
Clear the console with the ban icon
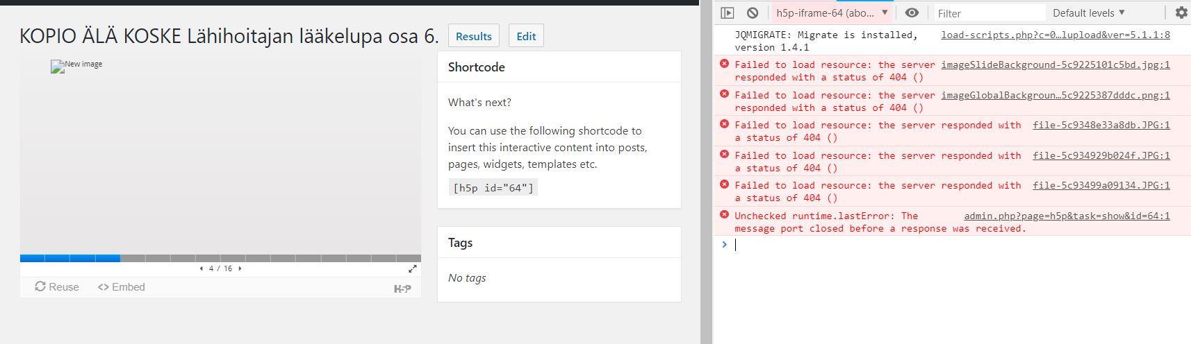point(753,12)
